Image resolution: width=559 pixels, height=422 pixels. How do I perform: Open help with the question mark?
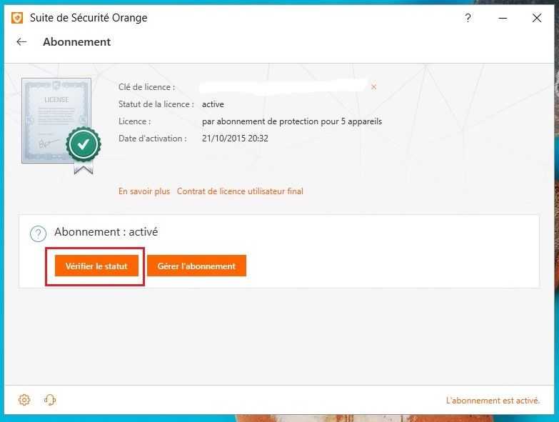[468, 18]
